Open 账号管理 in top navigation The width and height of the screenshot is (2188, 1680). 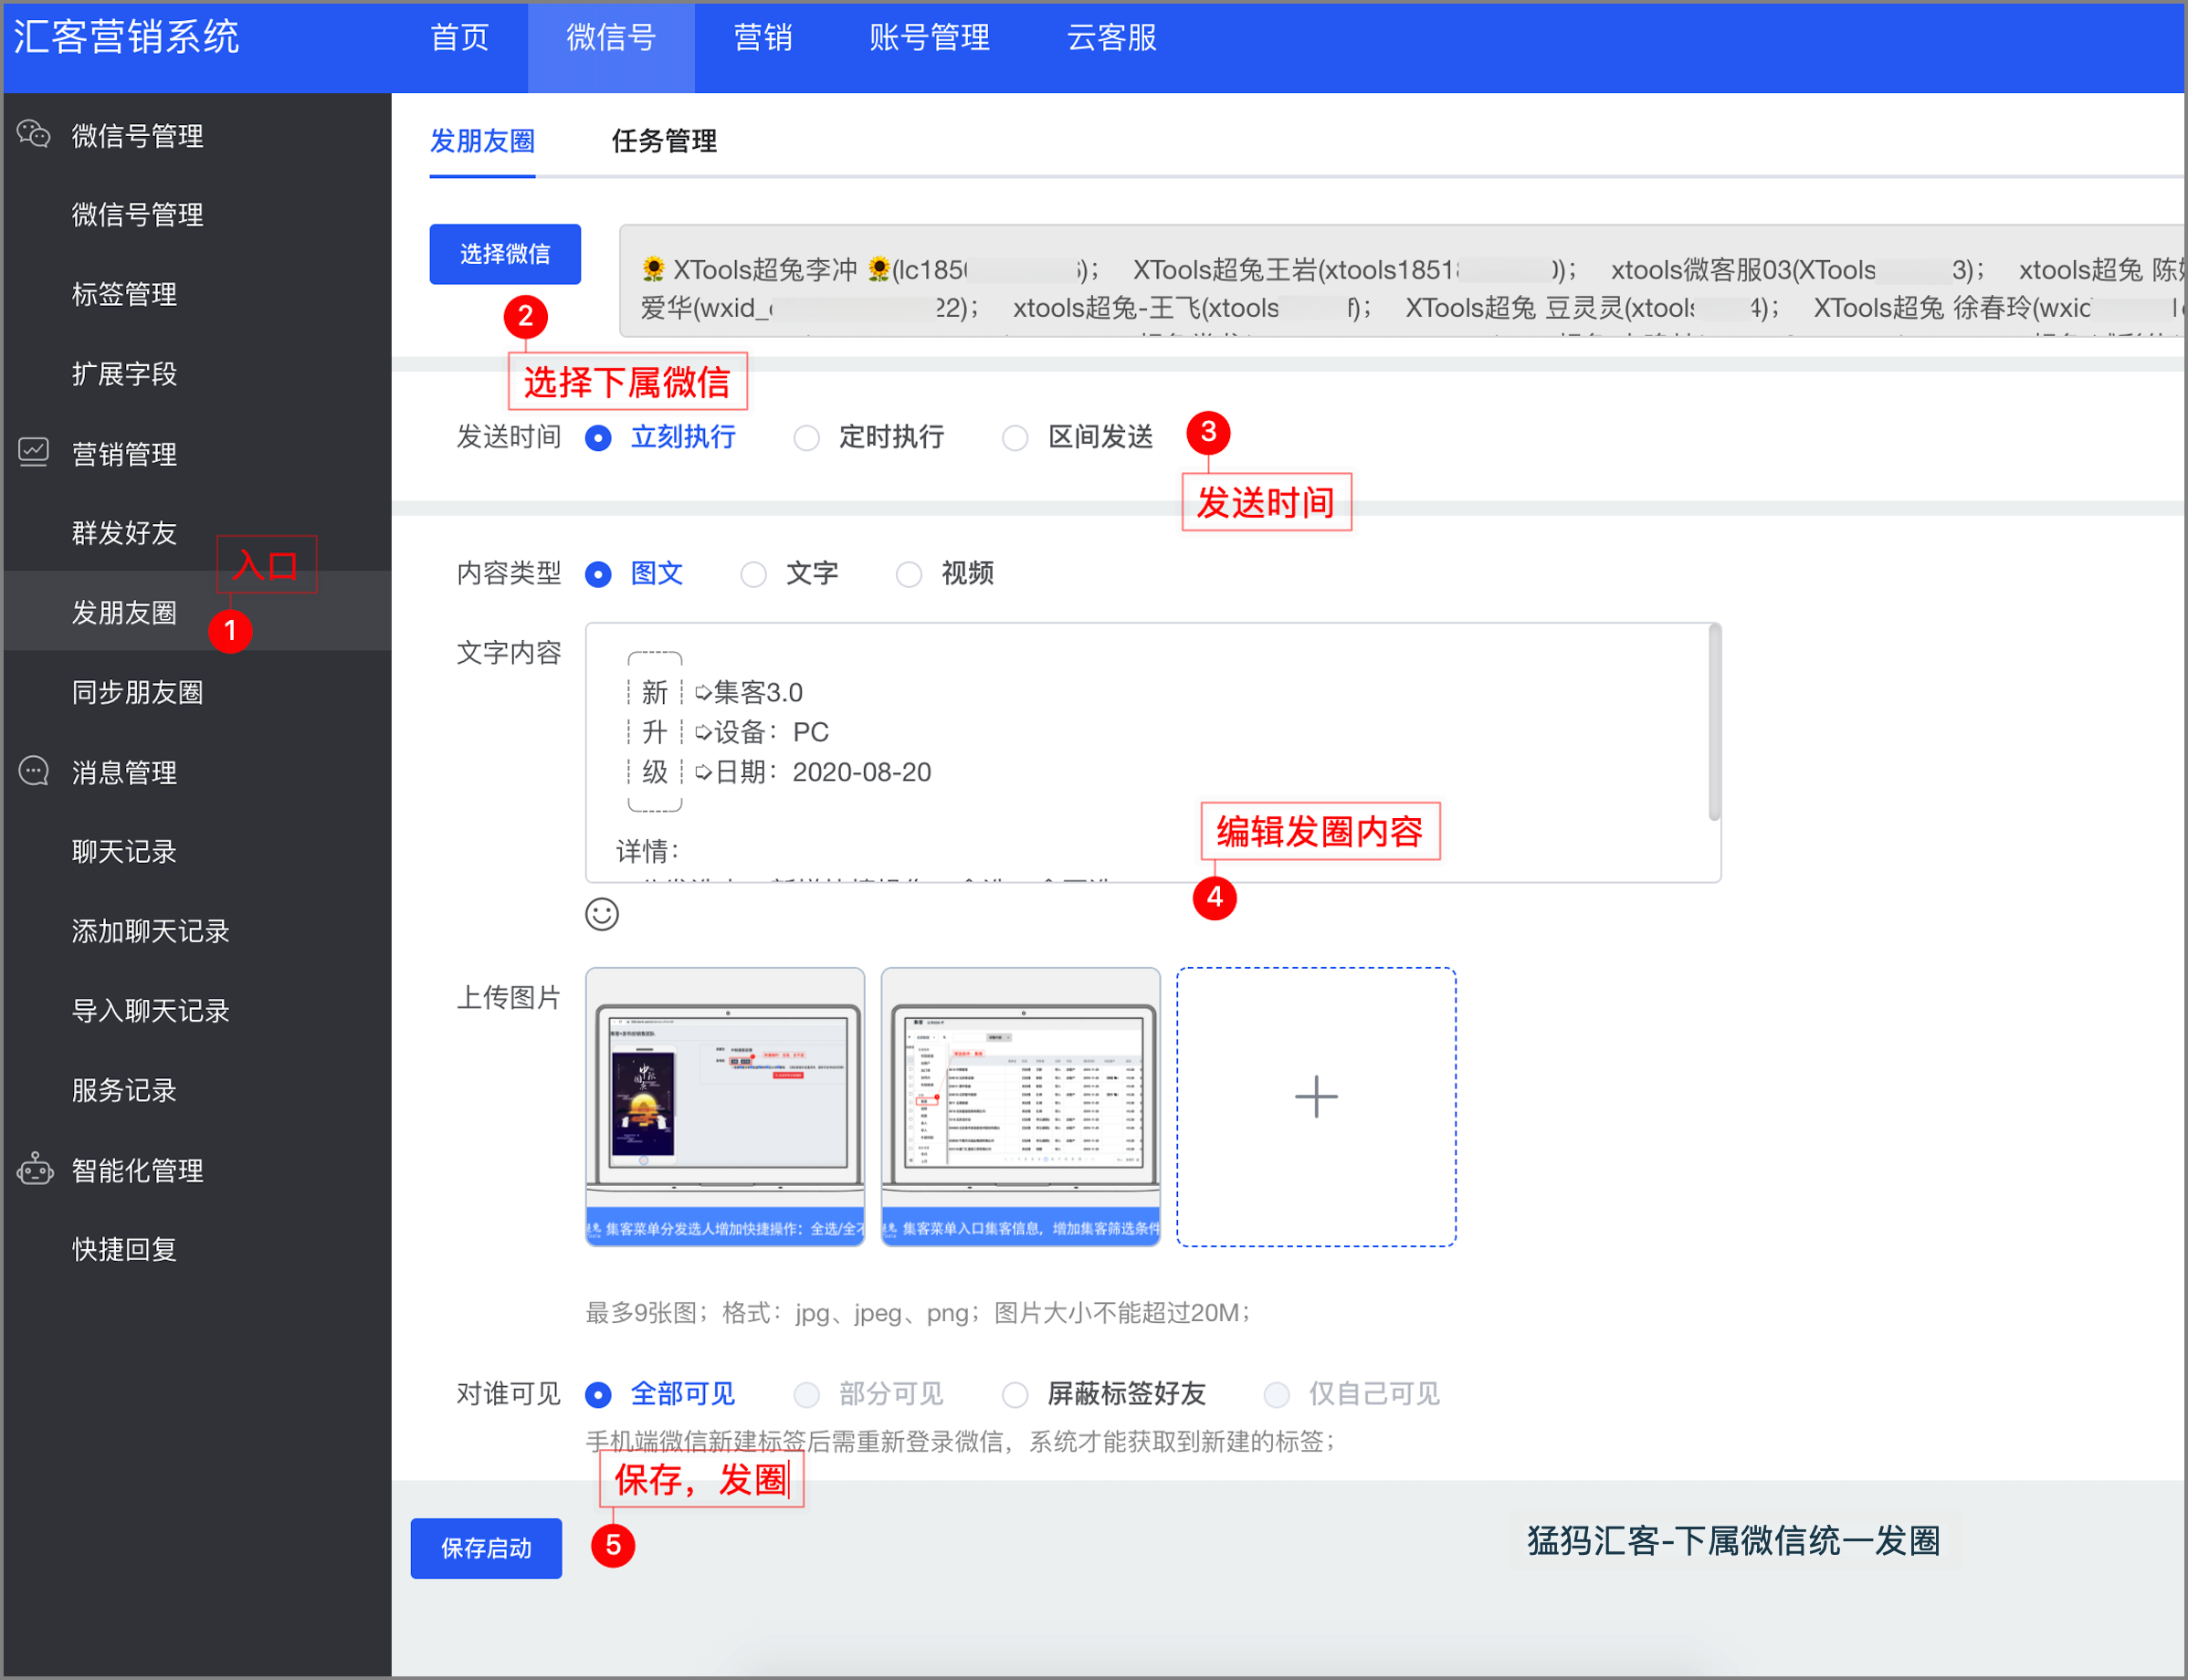(x=928, y=38)
